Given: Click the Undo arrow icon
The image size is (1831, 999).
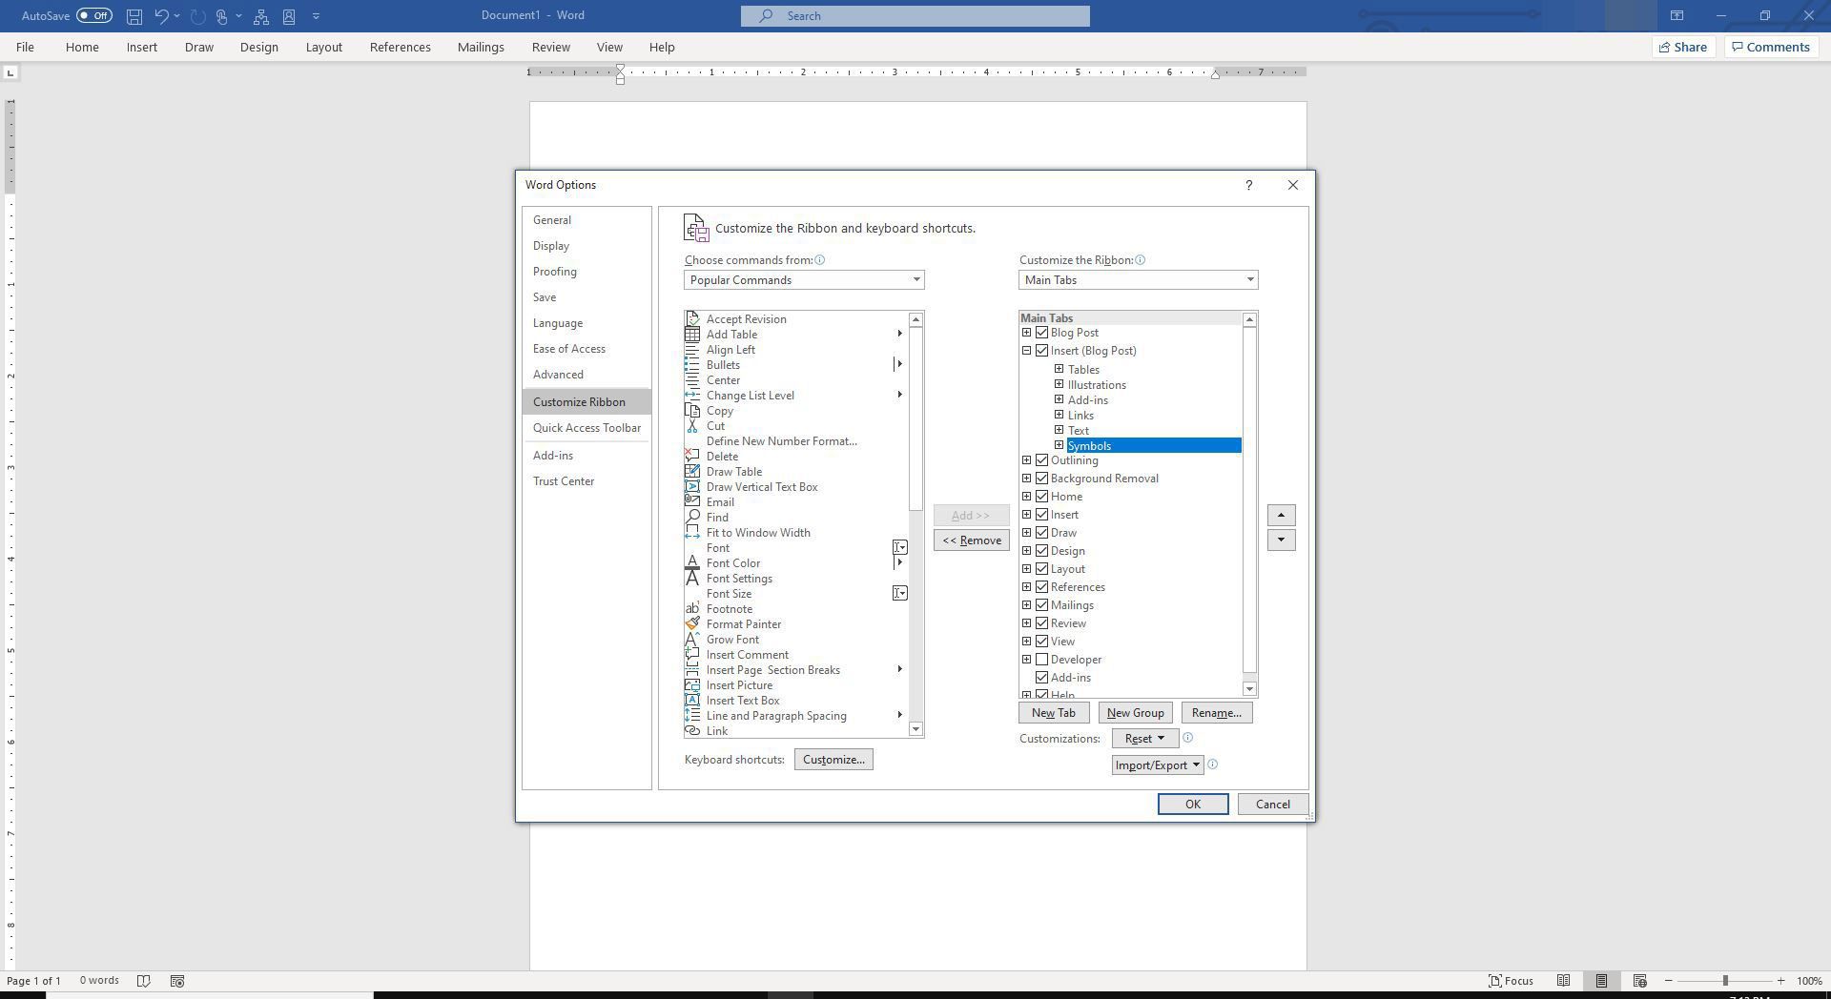Looking at the screenshot, I should pyautogui.click(x=161, y=16).
